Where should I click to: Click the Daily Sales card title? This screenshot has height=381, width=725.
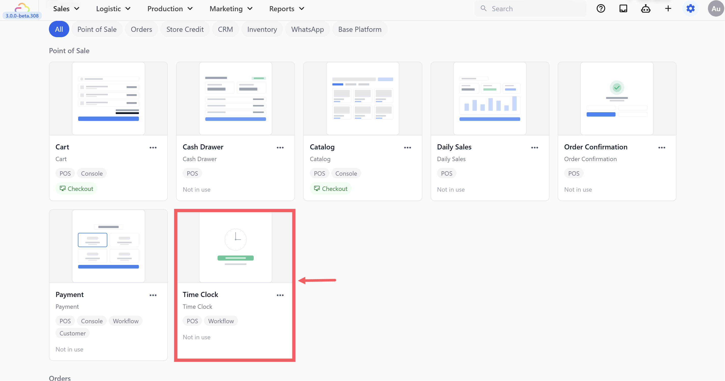(454, 147)
